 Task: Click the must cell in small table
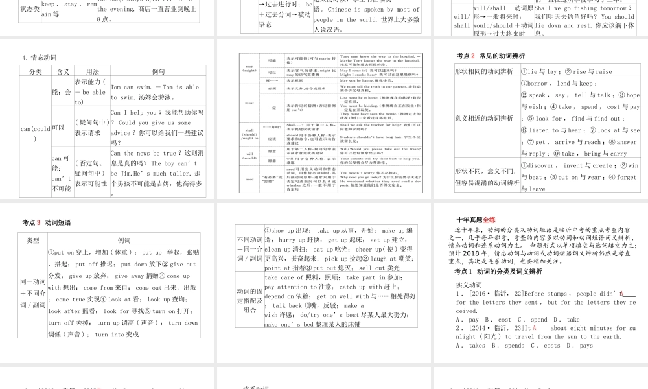(x=249, y=103)
